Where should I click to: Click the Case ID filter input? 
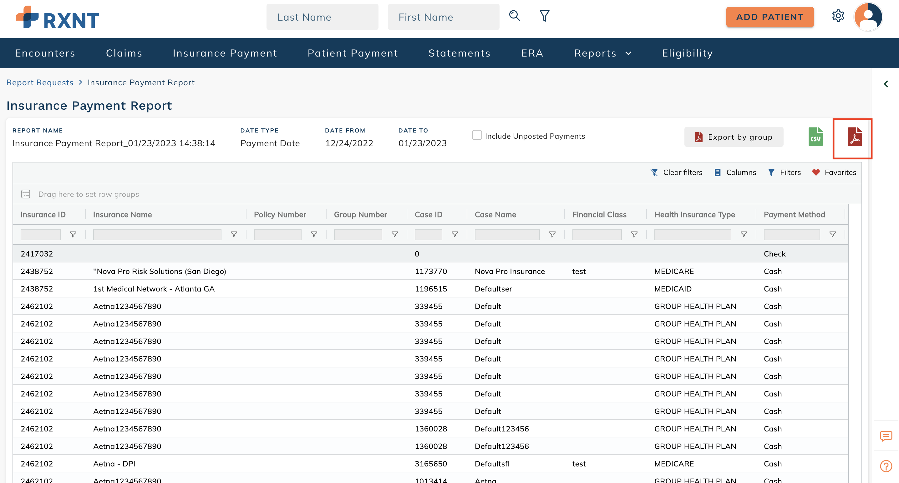click(x=428, y=235)
